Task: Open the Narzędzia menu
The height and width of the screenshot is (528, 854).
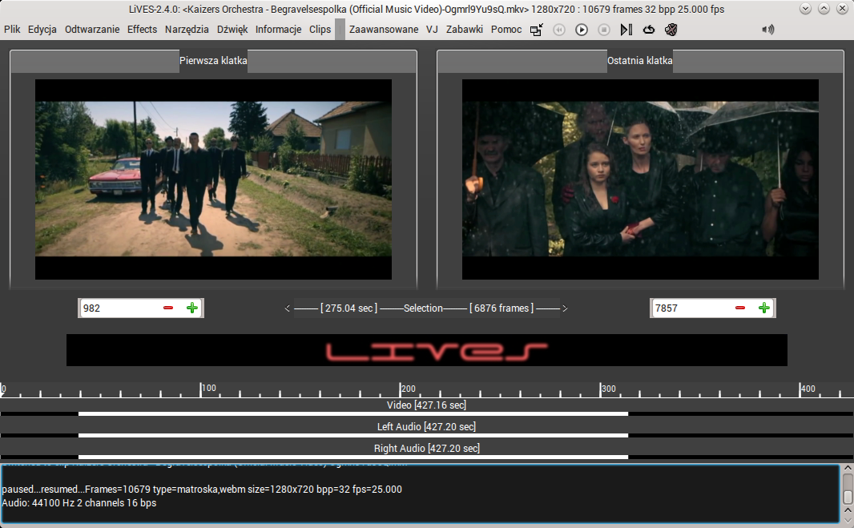Action: pos(187,30)
